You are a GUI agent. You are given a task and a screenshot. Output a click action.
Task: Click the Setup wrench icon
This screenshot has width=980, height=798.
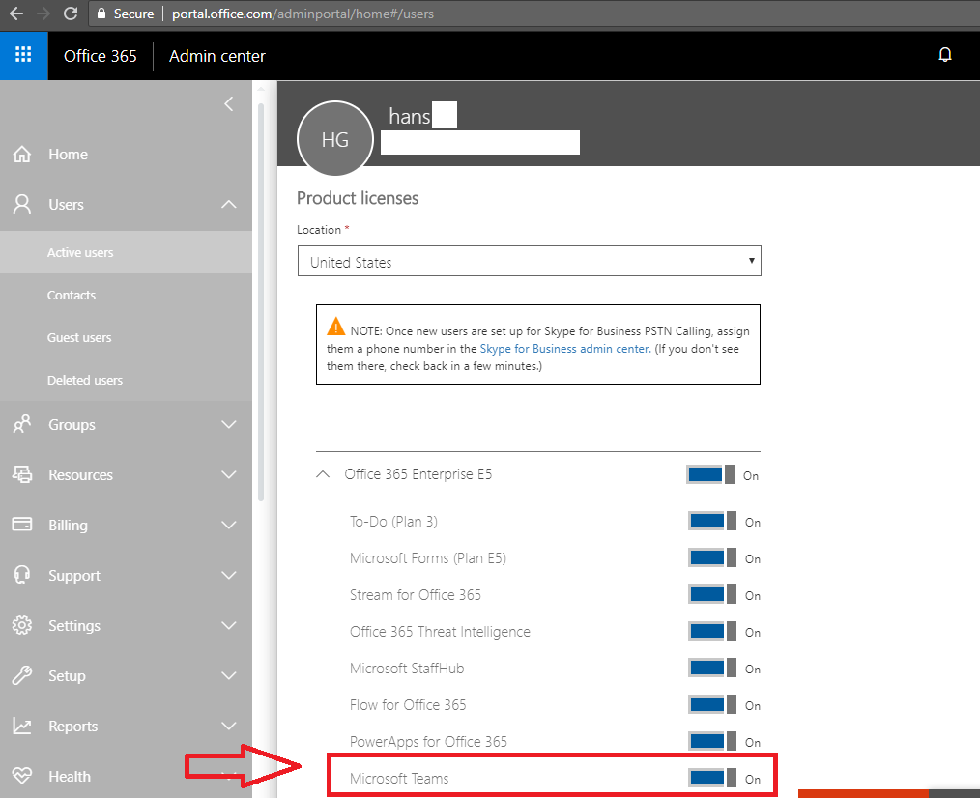pos(22,675)
